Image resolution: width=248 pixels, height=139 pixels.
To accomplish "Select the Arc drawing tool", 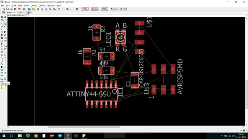I will (x=5, y=64).
